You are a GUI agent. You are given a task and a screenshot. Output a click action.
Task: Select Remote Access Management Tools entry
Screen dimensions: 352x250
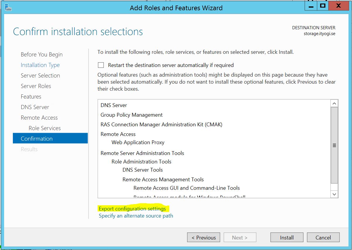coord(163,180)
